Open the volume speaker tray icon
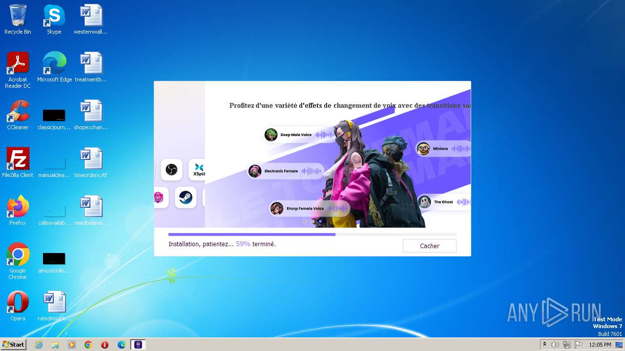Viewport: 625px width, 351px height. click(x=555, y=345)
